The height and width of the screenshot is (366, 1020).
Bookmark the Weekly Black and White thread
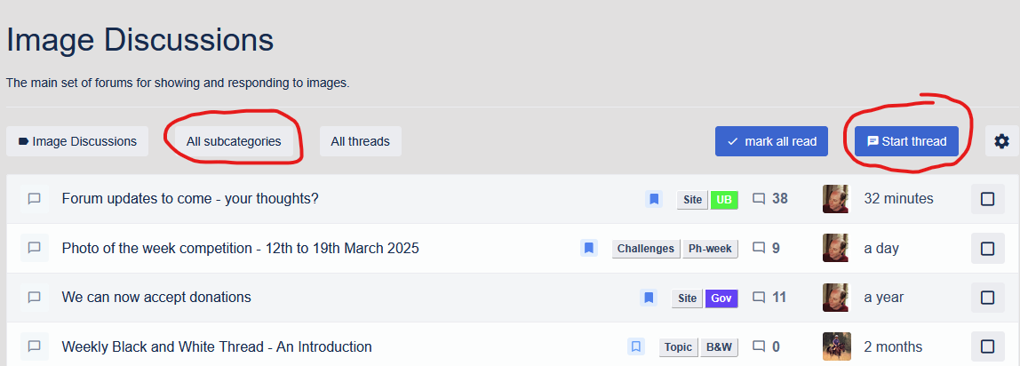click(636, 346)
